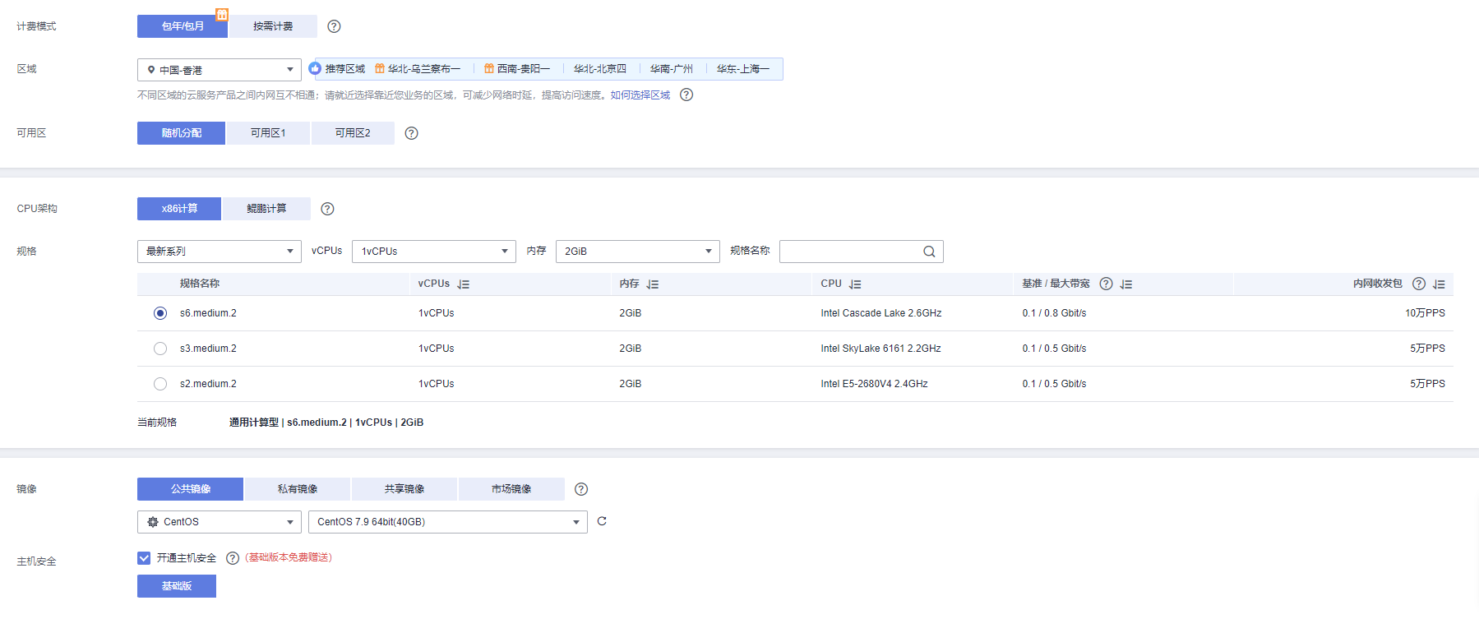
Task: Switch to the 公共镜像 tab
Action: (191, 489)
